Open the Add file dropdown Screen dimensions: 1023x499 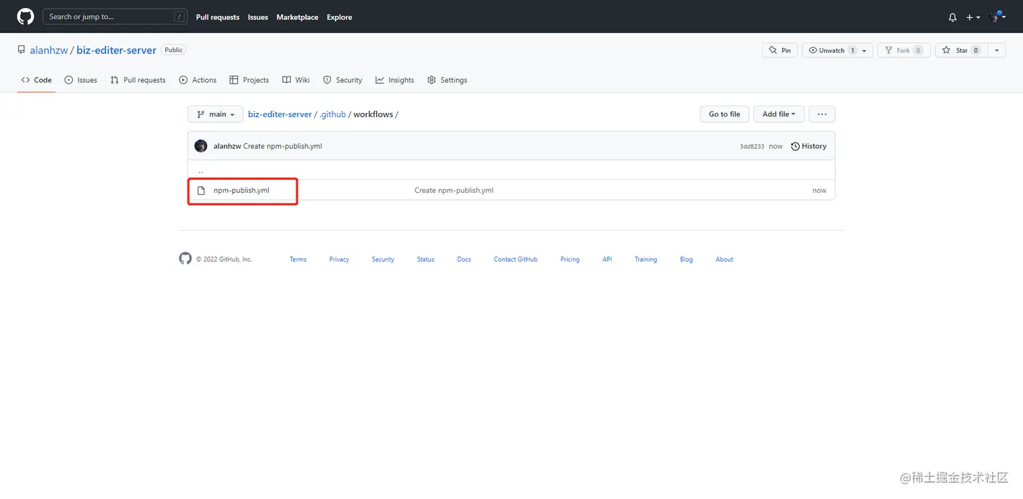point(779,114)
